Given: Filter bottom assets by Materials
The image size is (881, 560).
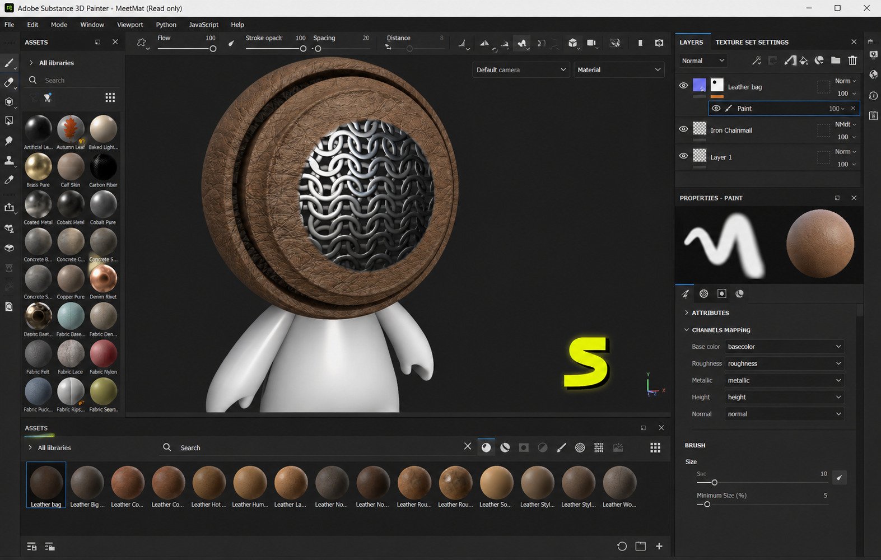Looking at the screenshot, I should pos(486,447).
